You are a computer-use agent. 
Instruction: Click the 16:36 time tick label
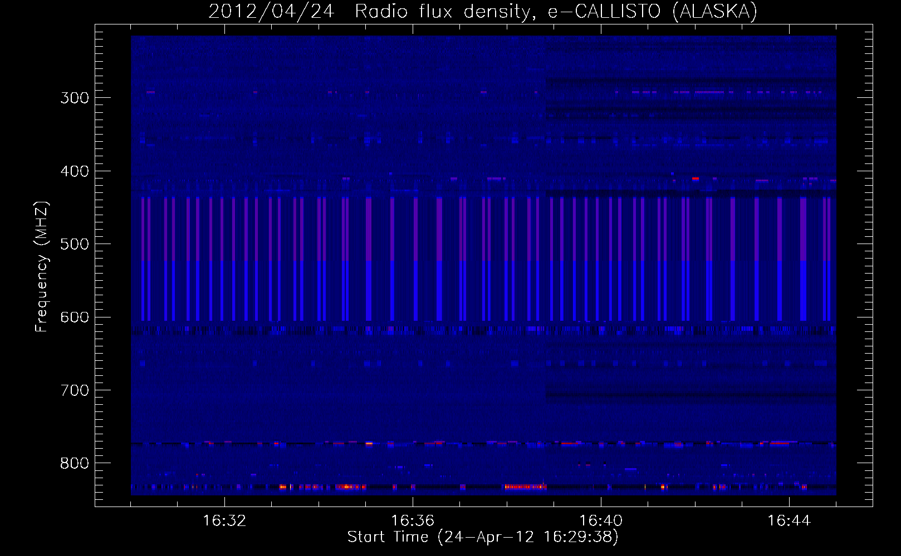413,520
